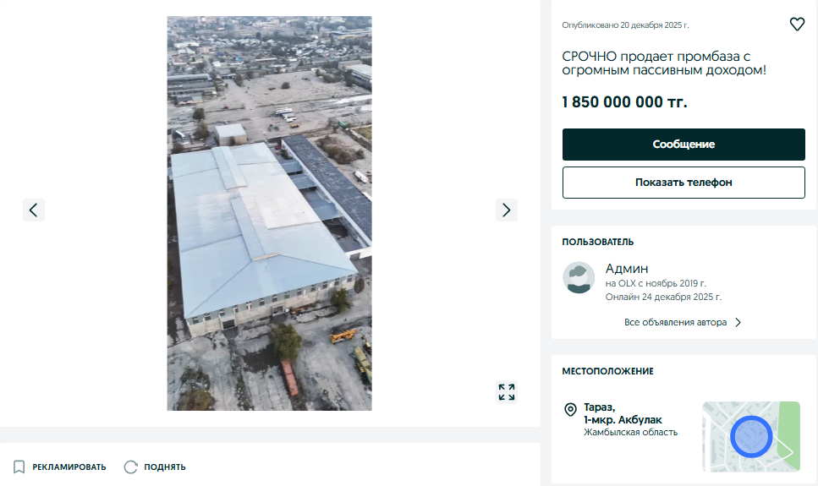This screenshot has height=486, width=818.
Task: Click the warehouse aerial photo
Action: pos(269,213)
